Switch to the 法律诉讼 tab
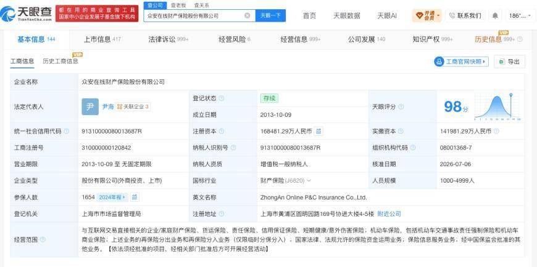Viewport: 537px width, 267px height. coord(168,39)
